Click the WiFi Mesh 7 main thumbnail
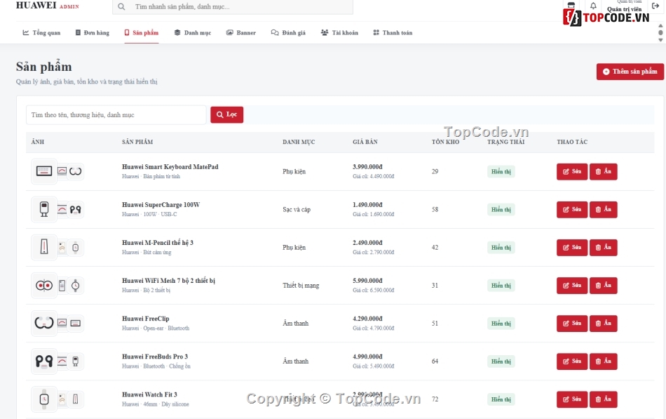 pos(44,285)
